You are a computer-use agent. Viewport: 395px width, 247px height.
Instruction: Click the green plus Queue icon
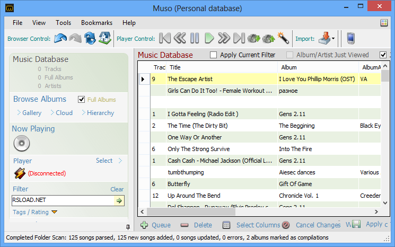(144, 225)
